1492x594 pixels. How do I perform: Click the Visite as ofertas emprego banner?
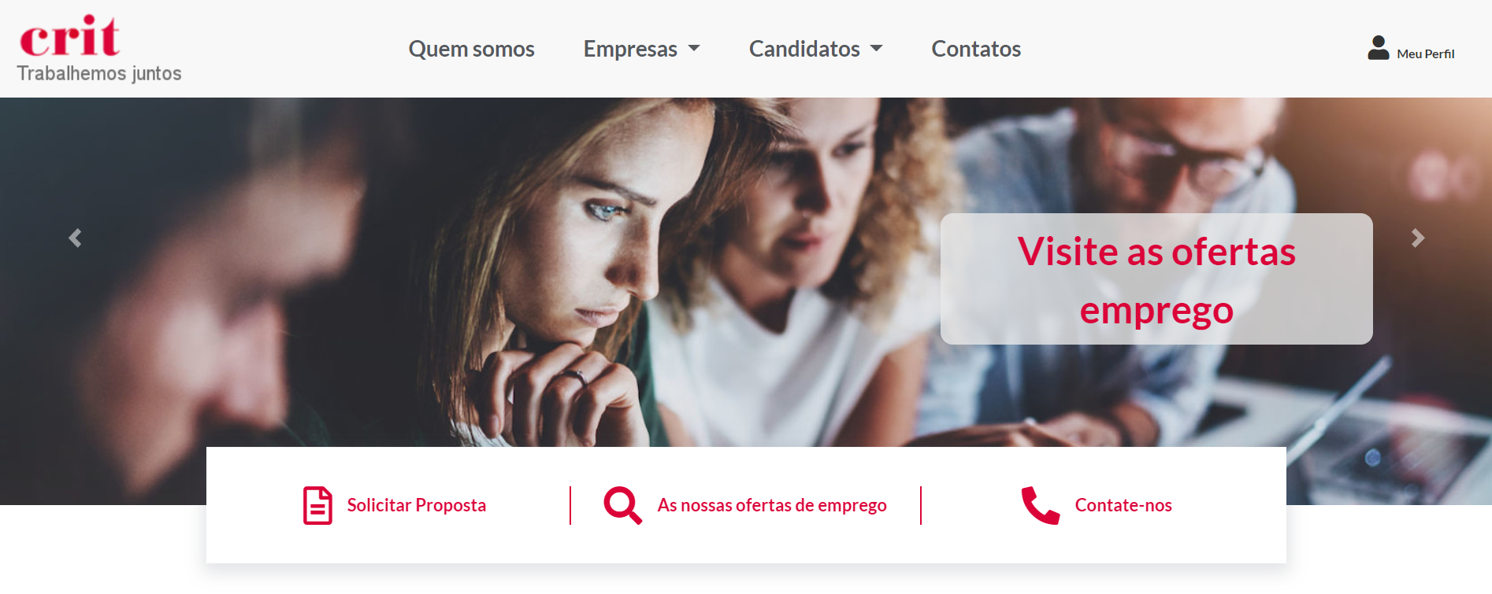click(1156, 279)
